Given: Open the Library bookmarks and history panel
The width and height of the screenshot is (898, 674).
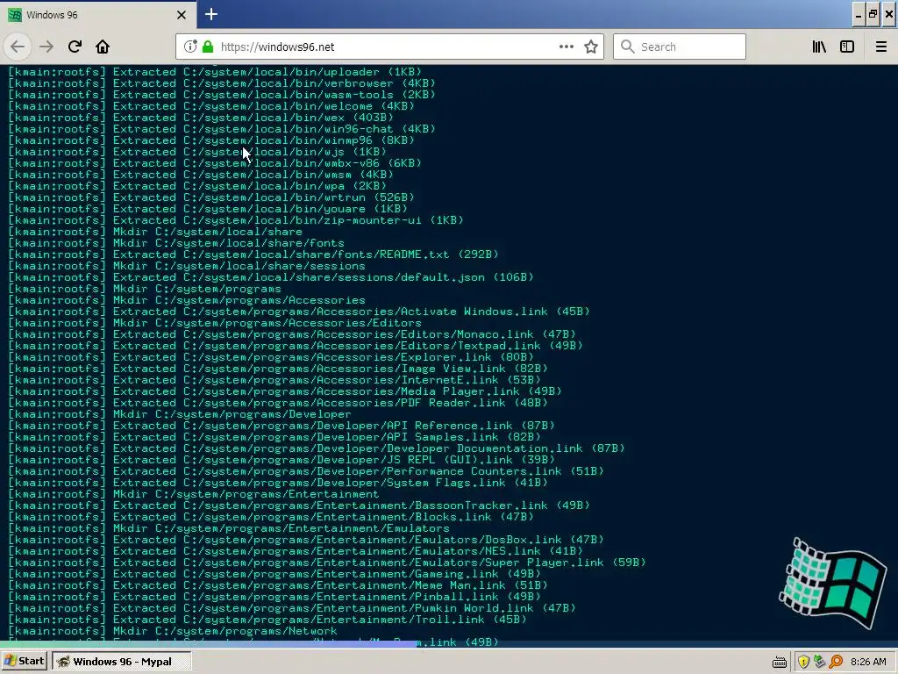Looking at the screenshot, I should (819, 47).
